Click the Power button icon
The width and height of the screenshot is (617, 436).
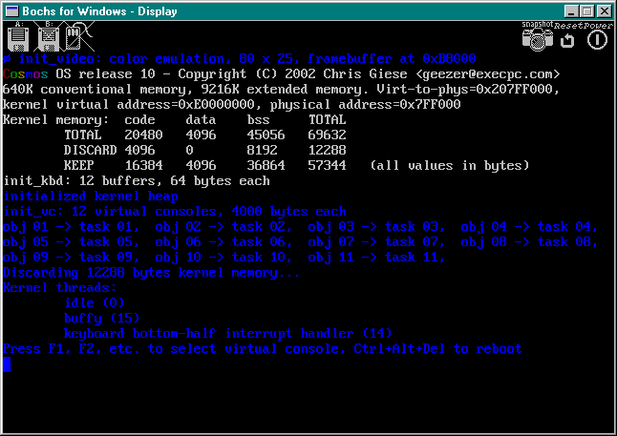597,39
